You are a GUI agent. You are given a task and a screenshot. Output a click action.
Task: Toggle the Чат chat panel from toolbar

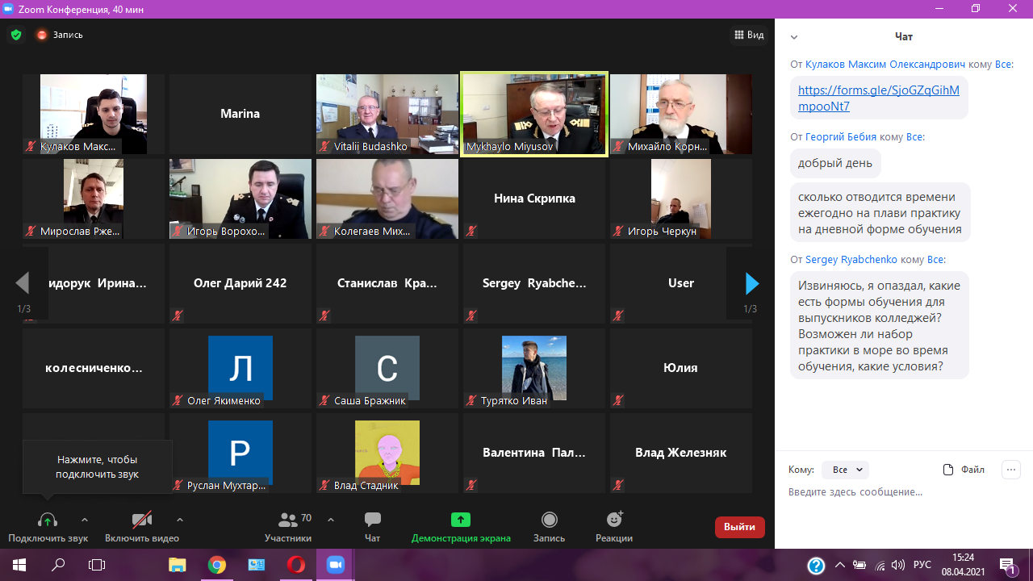372,526
